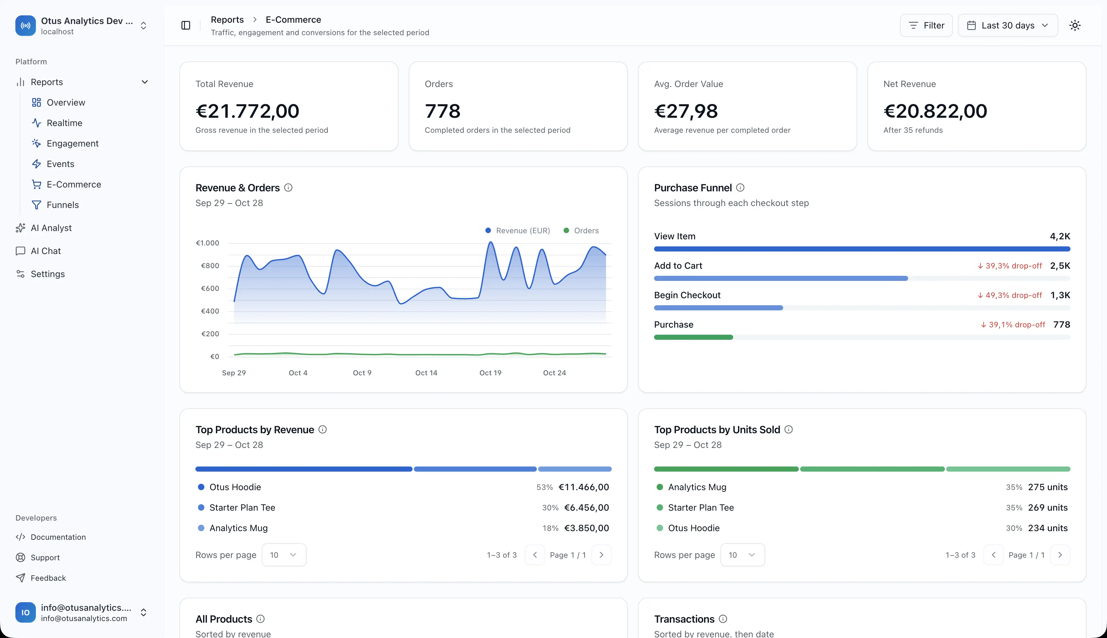Click the Realtime pulse icon
The height and width of the screenshot is (638, 1107).
37,123
